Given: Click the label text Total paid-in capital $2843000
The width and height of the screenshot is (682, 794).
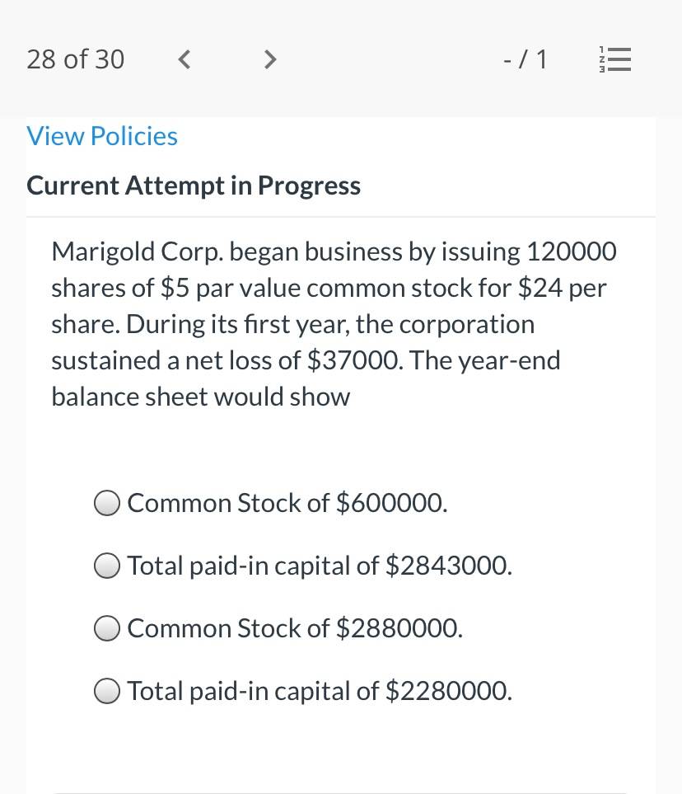Looking at the screenshot, I should pos(320,566).
